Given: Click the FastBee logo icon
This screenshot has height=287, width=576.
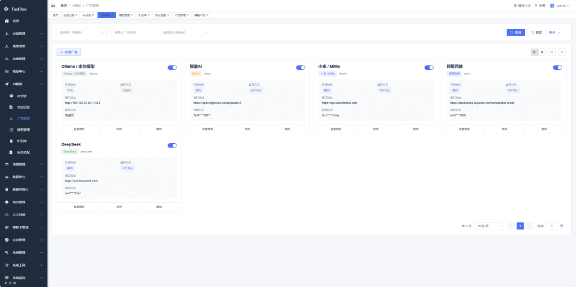Looking at the screenshot, I should (x=6, y=9).
